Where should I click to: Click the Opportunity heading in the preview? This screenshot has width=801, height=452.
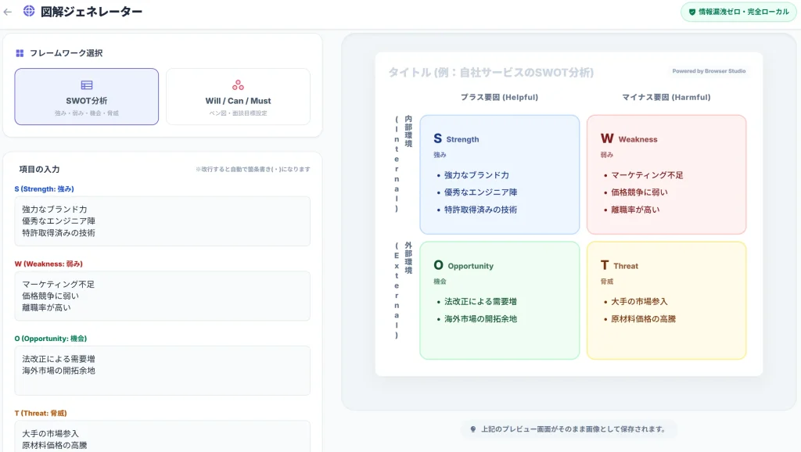point(470,266)
